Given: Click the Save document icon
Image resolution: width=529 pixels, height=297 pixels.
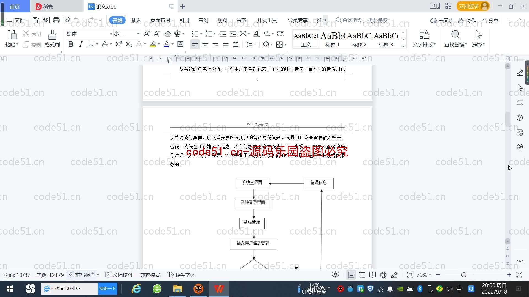Looking at the screenshot, I should (x=36, y=20).
